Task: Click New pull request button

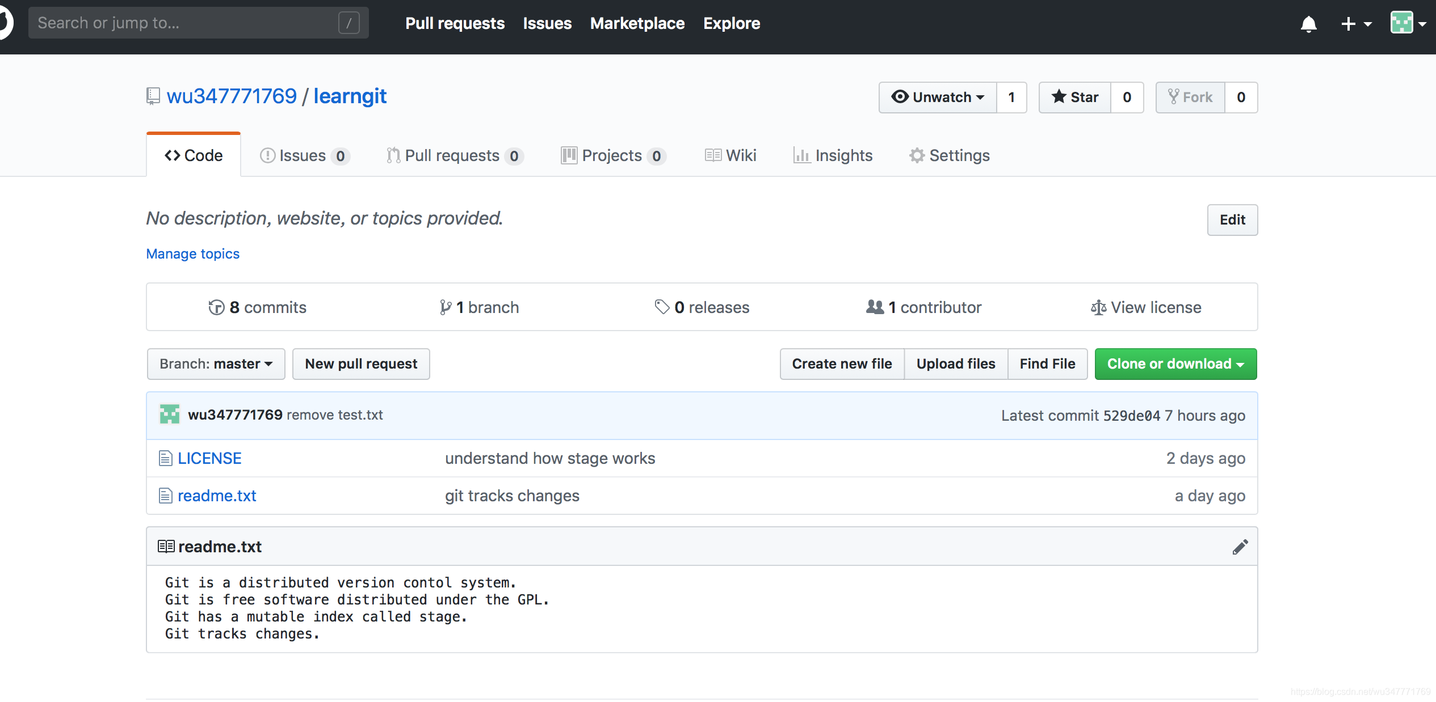Action: pos(361,364)
